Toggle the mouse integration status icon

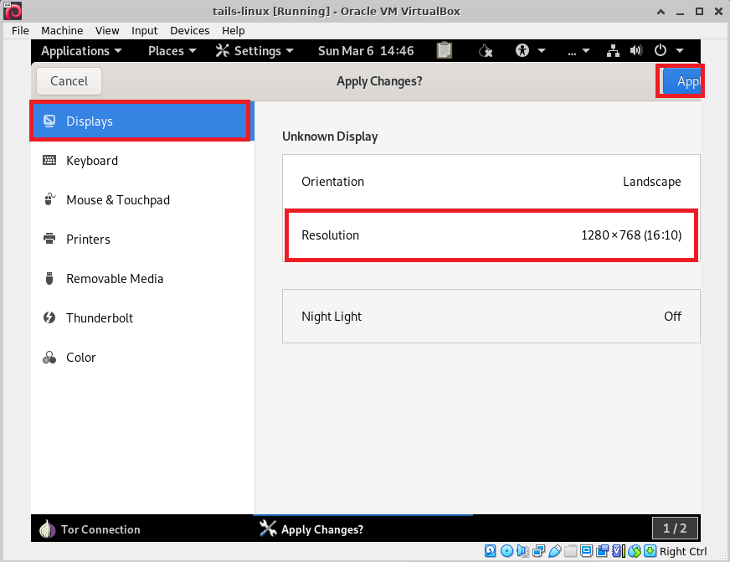pyautogui.click(x=634, y=551)
